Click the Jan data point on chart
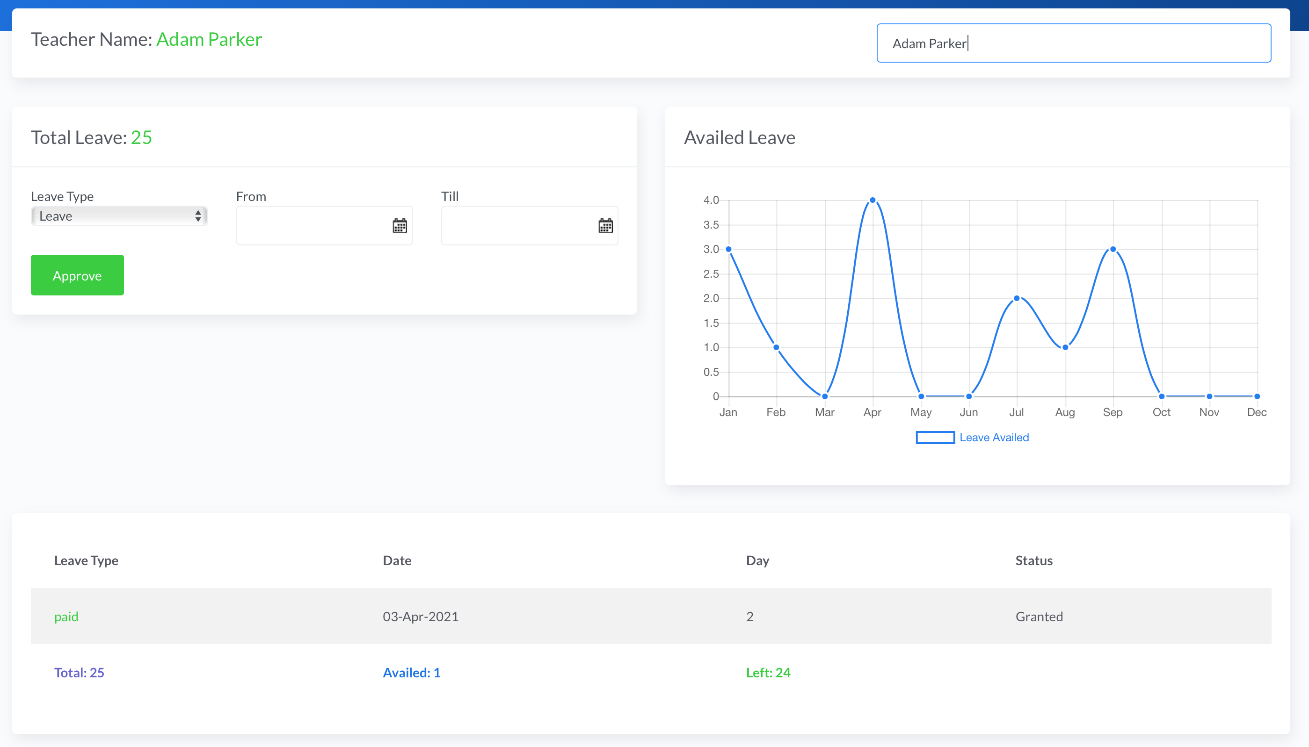1309x747 pixels. point(728,249)
